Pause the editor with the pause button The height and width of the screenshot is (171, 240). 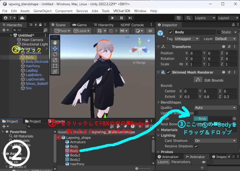tap(121, 18)
